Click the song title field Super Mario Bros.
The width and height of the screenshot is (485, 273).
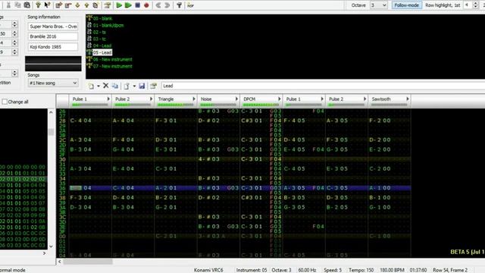point(53,27)
